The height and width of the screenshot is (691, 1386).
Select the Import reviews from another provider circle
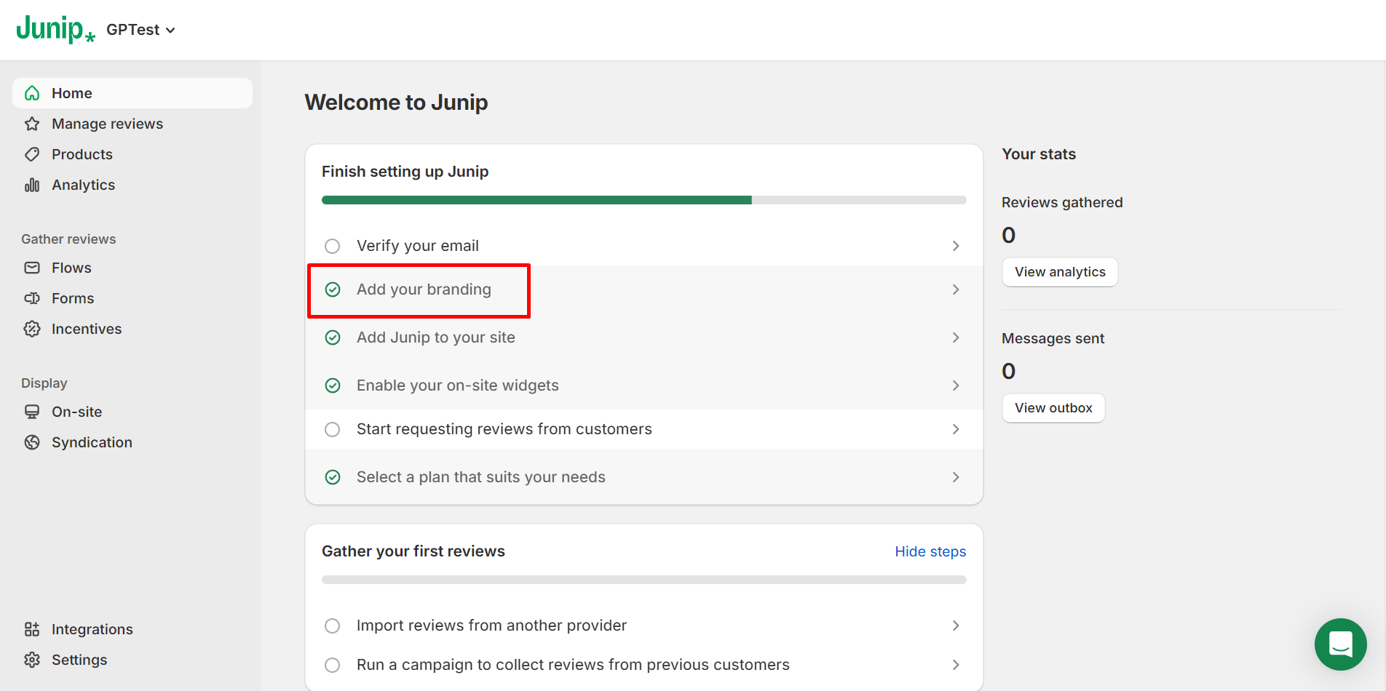333,626
